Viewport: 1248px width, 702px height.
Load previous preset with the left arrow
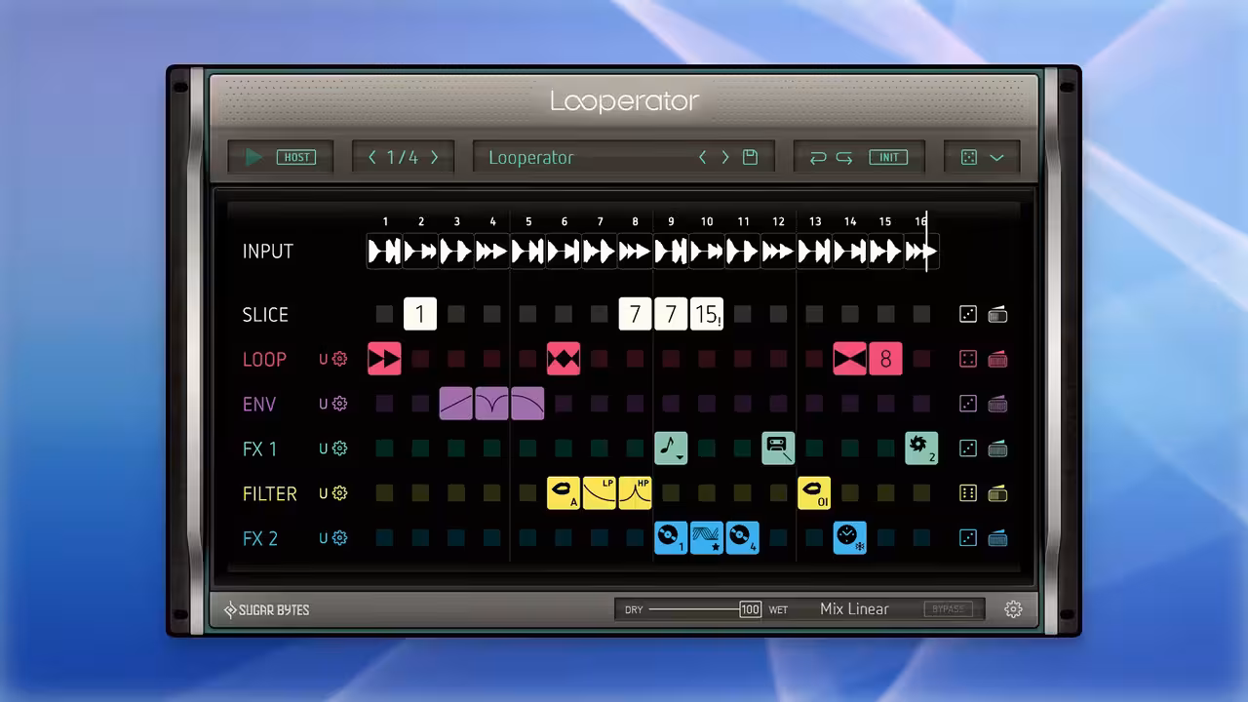click(703, 157)
